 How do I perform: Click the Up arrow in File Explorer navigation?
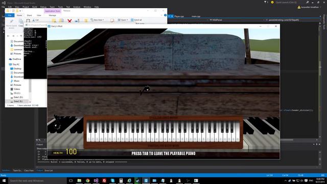[21, 36]
